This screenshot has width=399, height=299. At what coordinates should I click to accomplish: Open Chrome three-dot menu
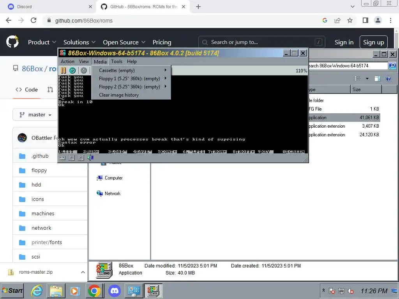pos(390,20)
